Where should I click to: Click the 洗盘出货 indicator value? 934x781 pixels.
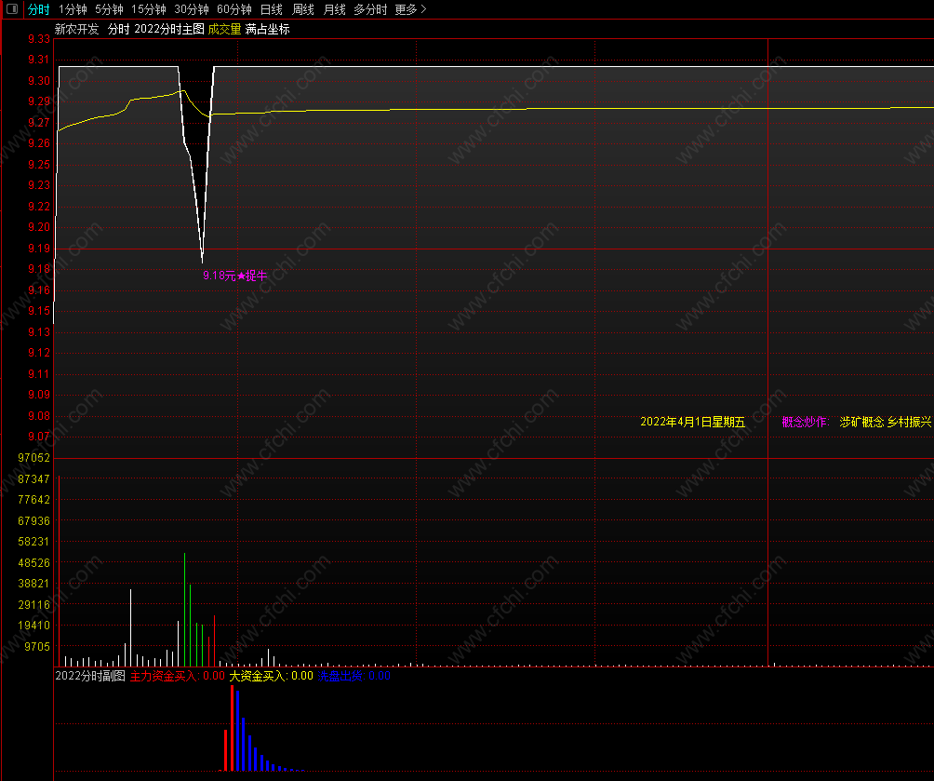pyautogui.click(x=354, y=676)
